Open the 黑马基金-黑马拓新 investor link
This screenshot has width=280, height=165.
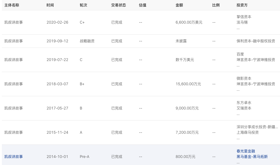point(252,157)
